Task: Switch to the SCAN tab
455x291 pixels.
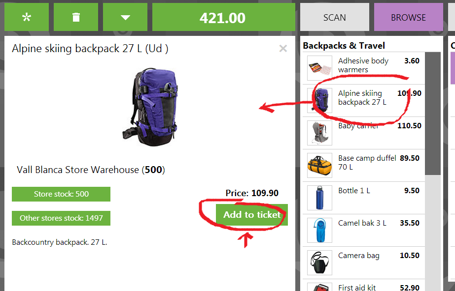Action: (334, 17)
